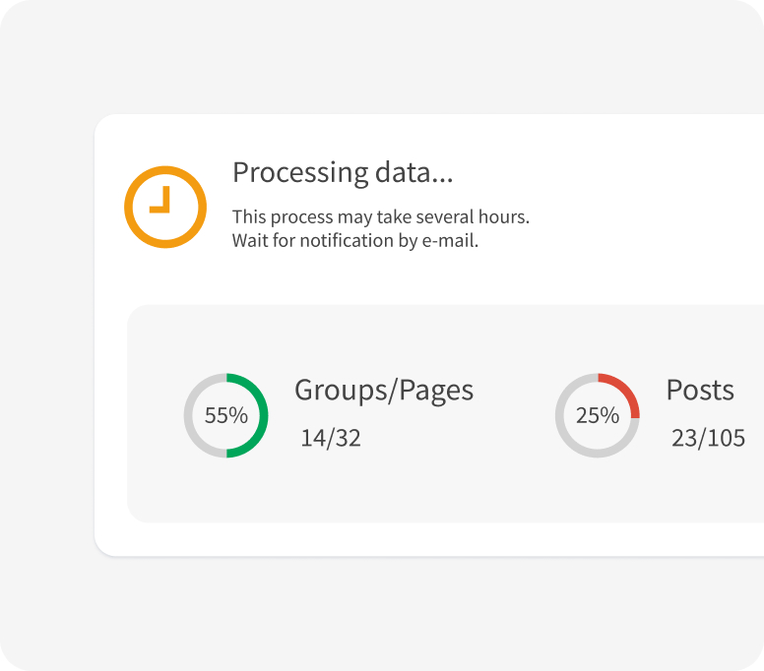Click "Wait for notification by e-mail" line
The image size is (764, 671).
coord(354,240)
